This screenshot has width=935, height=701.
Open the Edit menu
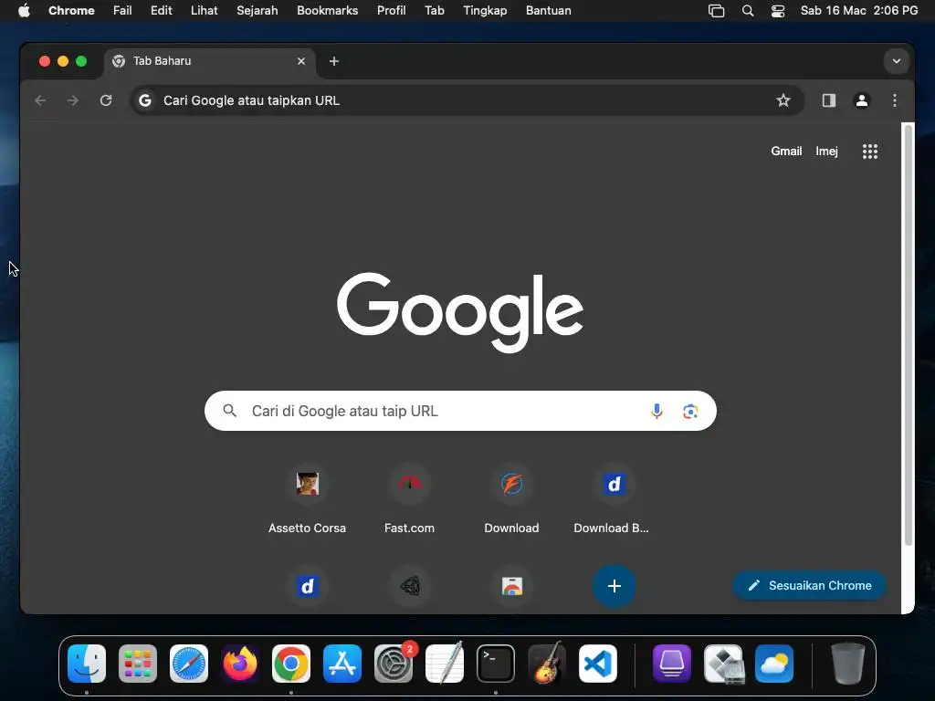click(161, 11)
